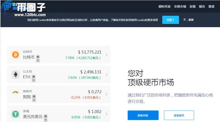Screen dimensions: 220x122
Task: Expand the ETH row chevron arrow
Action: (x=106, y=74)
